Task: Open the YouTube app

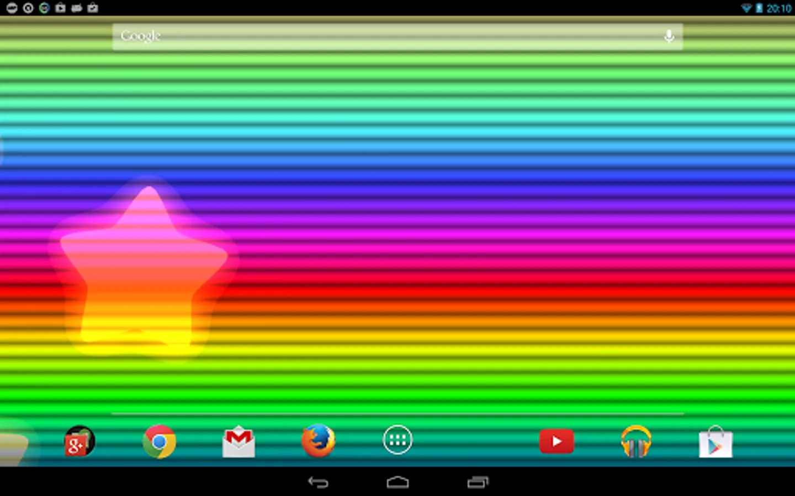Action: click(556, 441)
